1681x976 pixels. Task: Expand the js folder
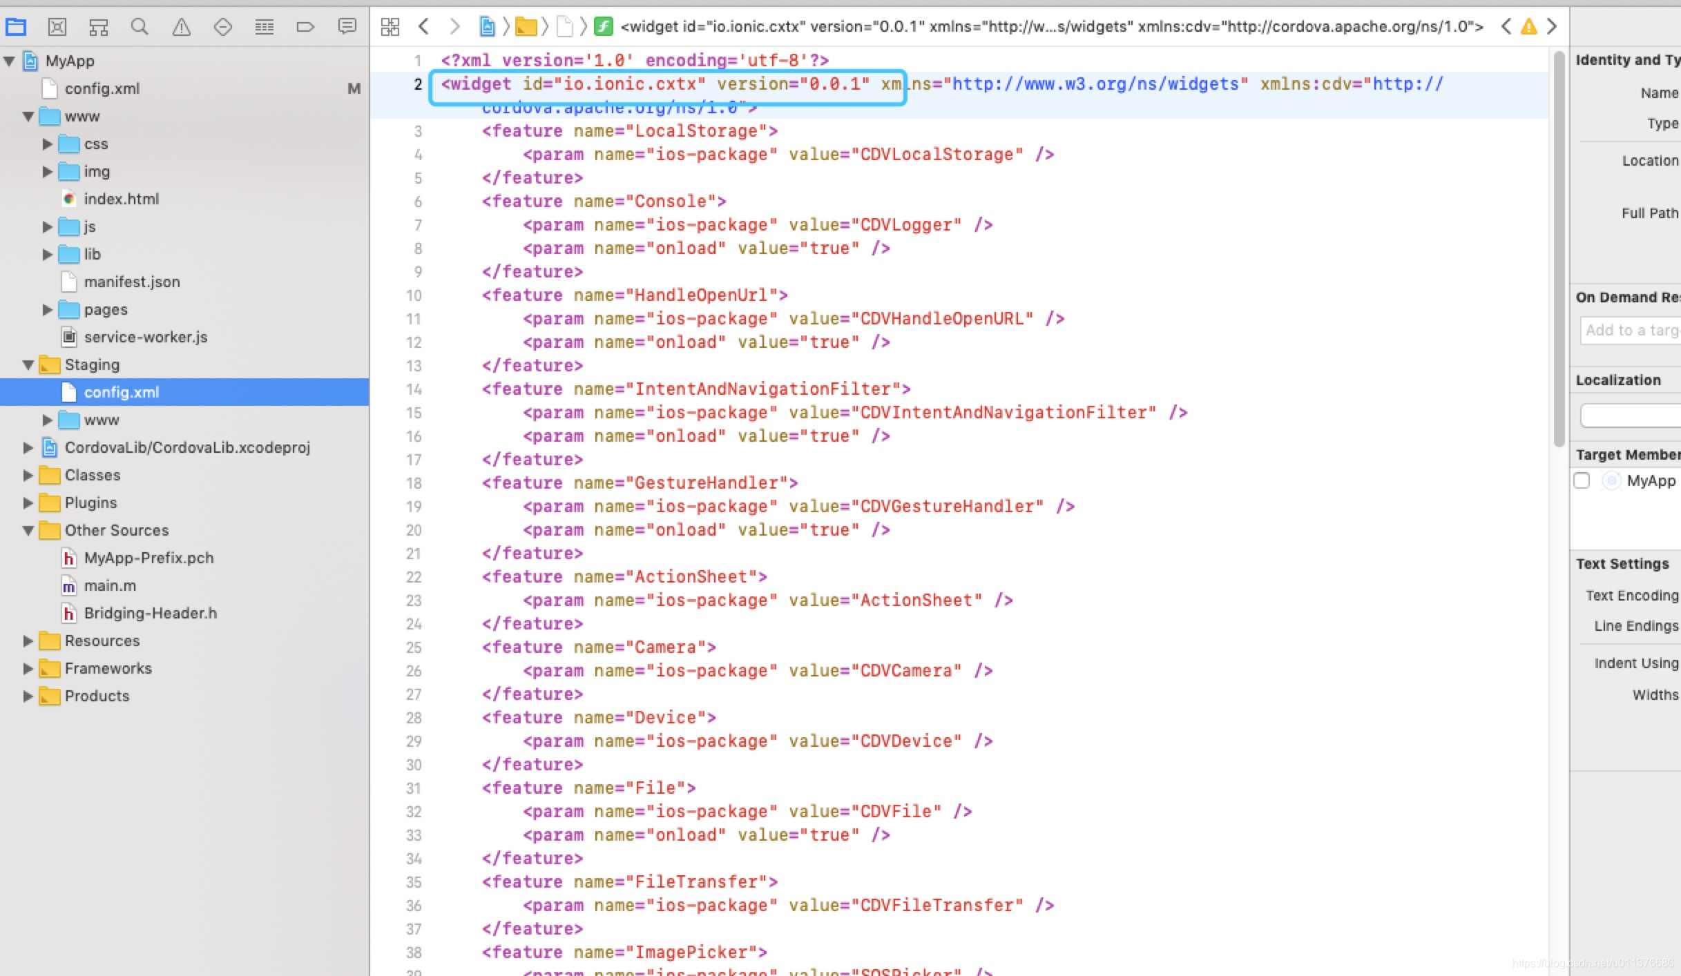click(x=47, y=226)
